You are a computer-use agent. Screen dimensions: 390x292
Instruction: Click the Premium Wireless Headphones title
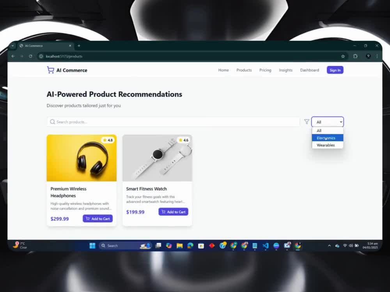[x=68, y=192]
